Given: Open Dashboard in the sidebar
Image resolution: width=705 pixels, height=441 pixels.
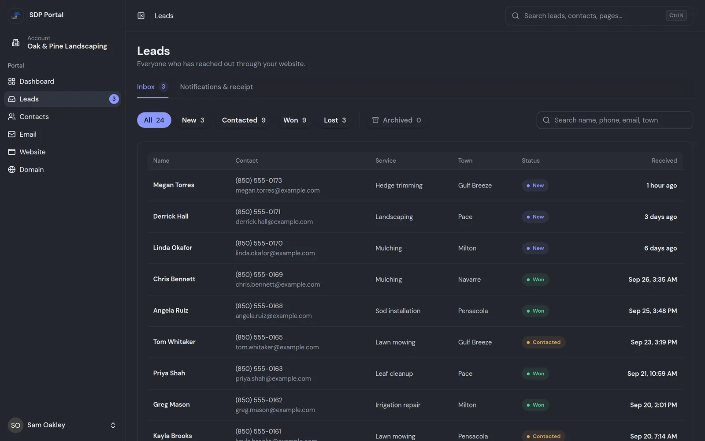Looking at the screenshot, I should pos(63,82).
